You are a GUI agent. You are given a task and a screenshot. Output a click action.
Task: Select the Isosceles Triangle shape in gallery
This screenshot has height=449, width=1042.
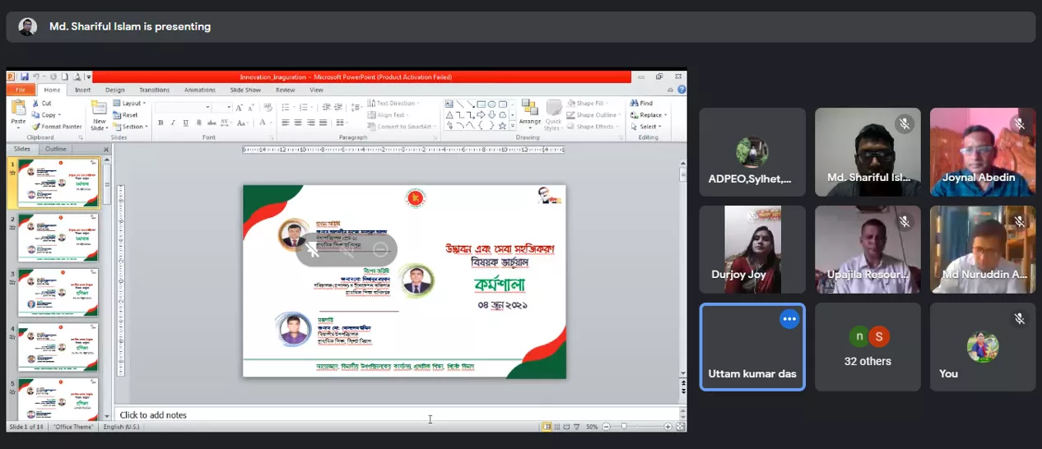click(449, 115)
